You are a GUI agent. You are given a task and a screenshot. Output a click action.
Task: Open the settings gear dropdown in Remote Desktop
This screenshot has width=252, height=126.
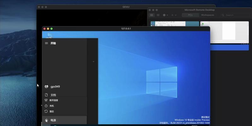pyautogui.click(x=165, y=15)
